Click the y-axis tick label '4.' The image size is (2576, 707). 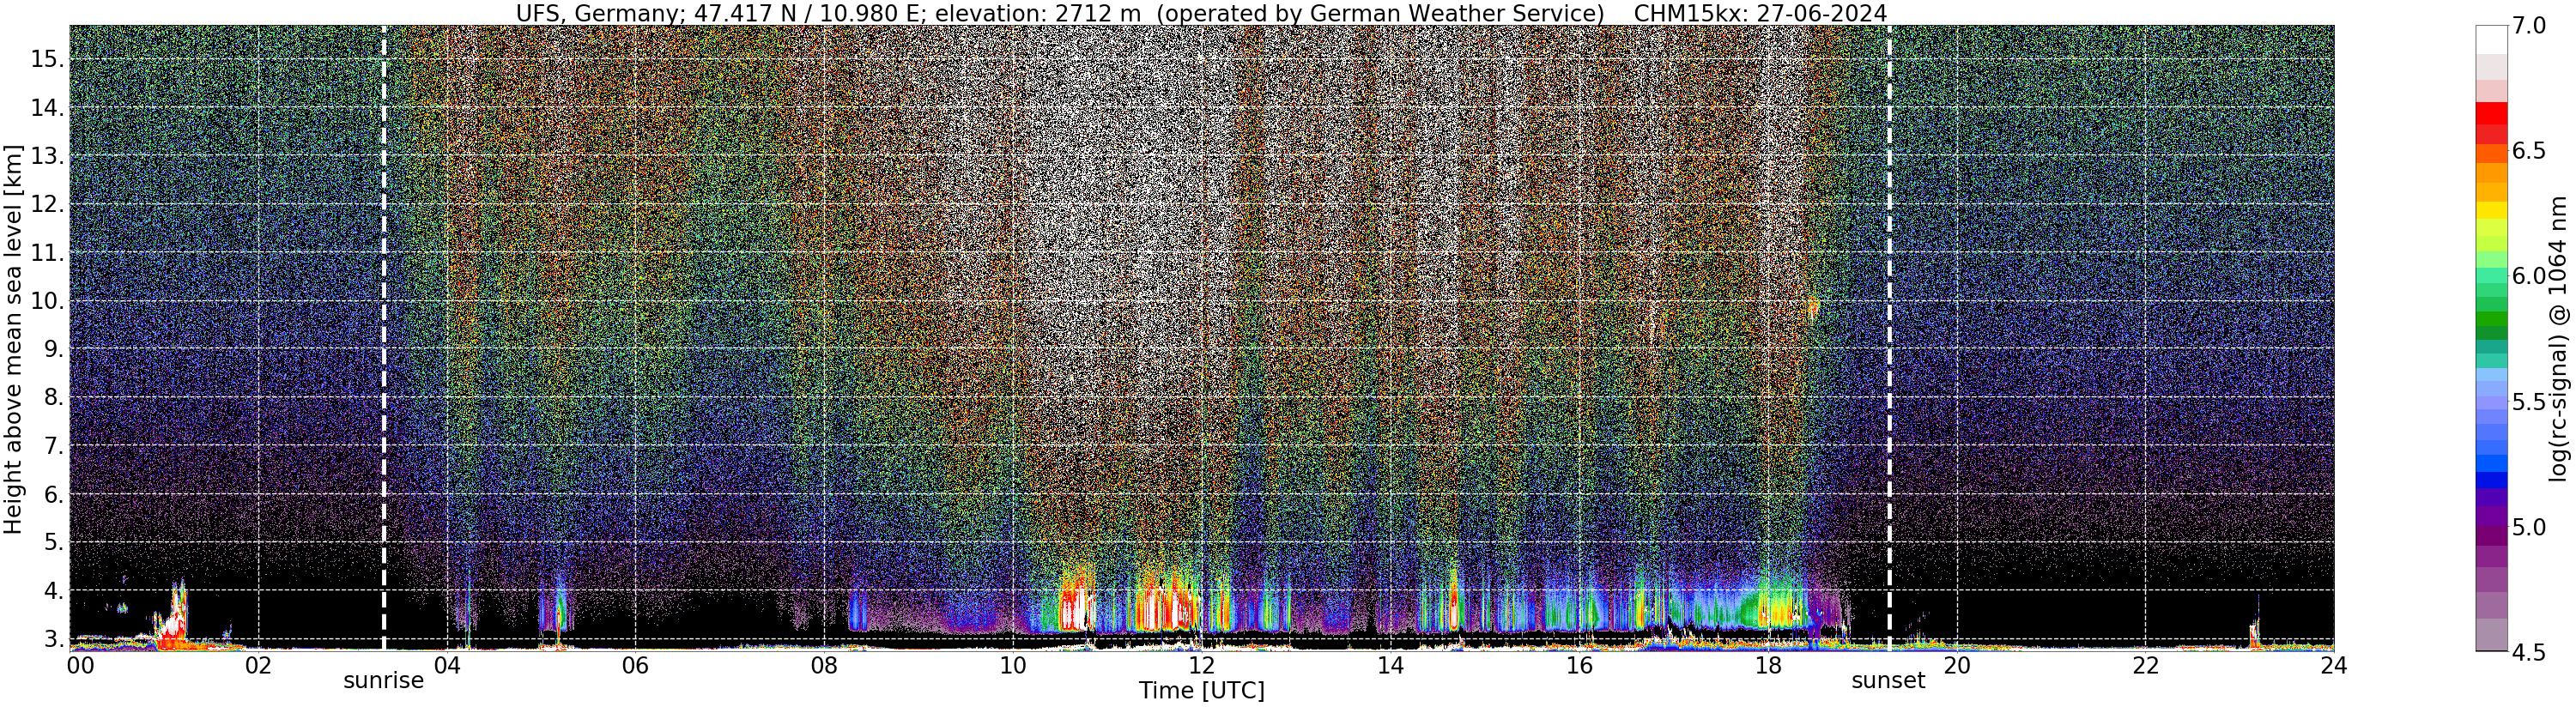[53, 591]
